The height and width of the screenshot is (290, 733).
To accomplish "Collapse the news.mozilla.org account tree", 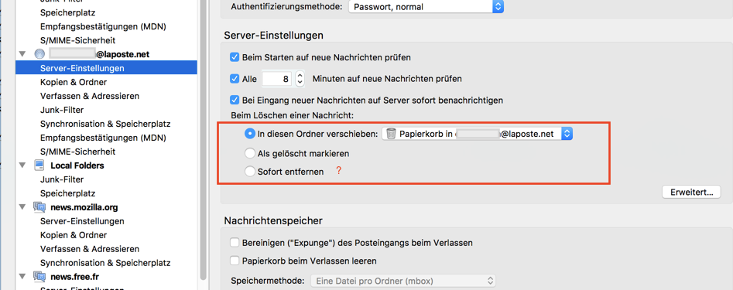I will click(22, 207).
